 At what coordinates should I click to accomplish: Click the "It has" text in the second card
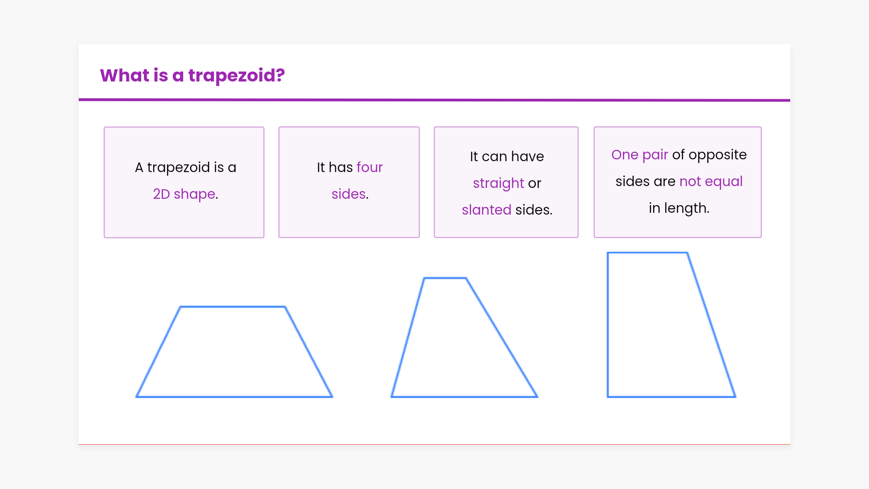point(334,168)
